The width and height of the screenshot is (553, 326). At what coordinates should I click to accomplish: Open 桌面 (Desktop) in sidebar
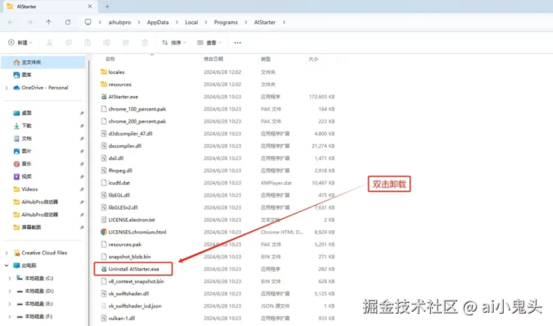26,113
